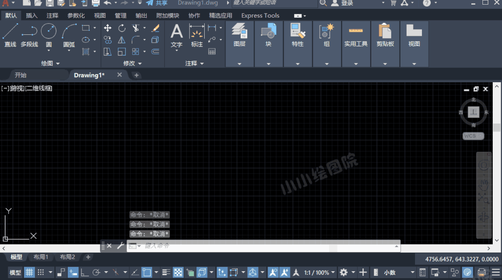
Task: Activate the Rectangular Array tool
Action: point(136,52)
